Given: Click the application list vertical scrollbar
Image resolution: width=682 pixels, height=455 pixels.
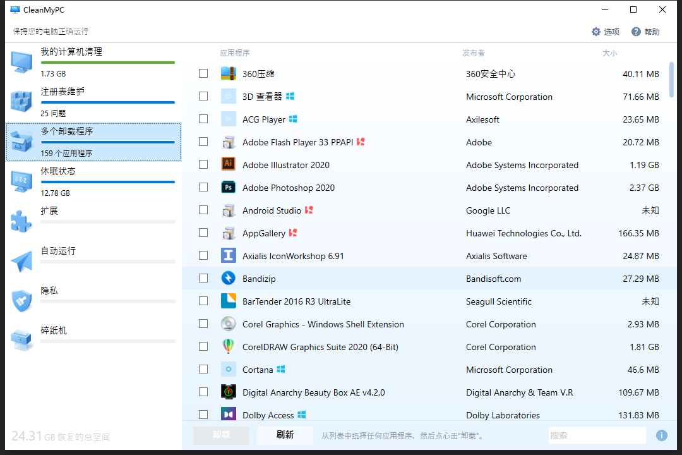Looking at the screenshot, I should [671, 190].
